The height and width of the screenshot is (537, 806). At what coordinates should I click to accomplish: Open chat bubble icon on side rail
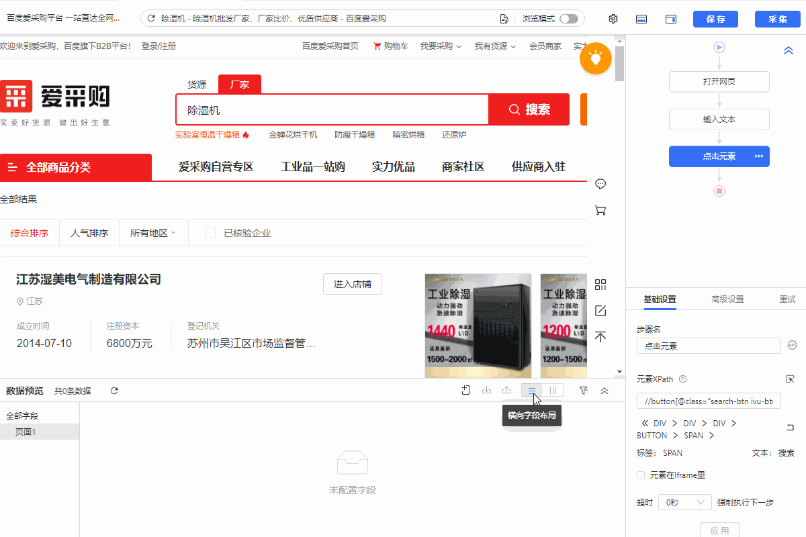pos(601,184)
